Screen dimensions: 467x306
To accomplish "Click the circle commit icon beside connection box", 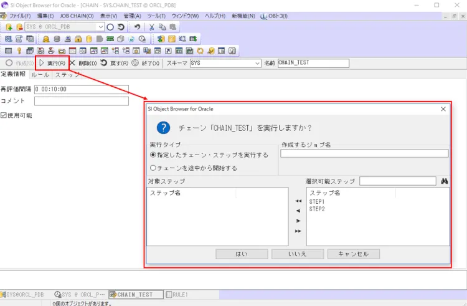I will (x=110, y=27).
